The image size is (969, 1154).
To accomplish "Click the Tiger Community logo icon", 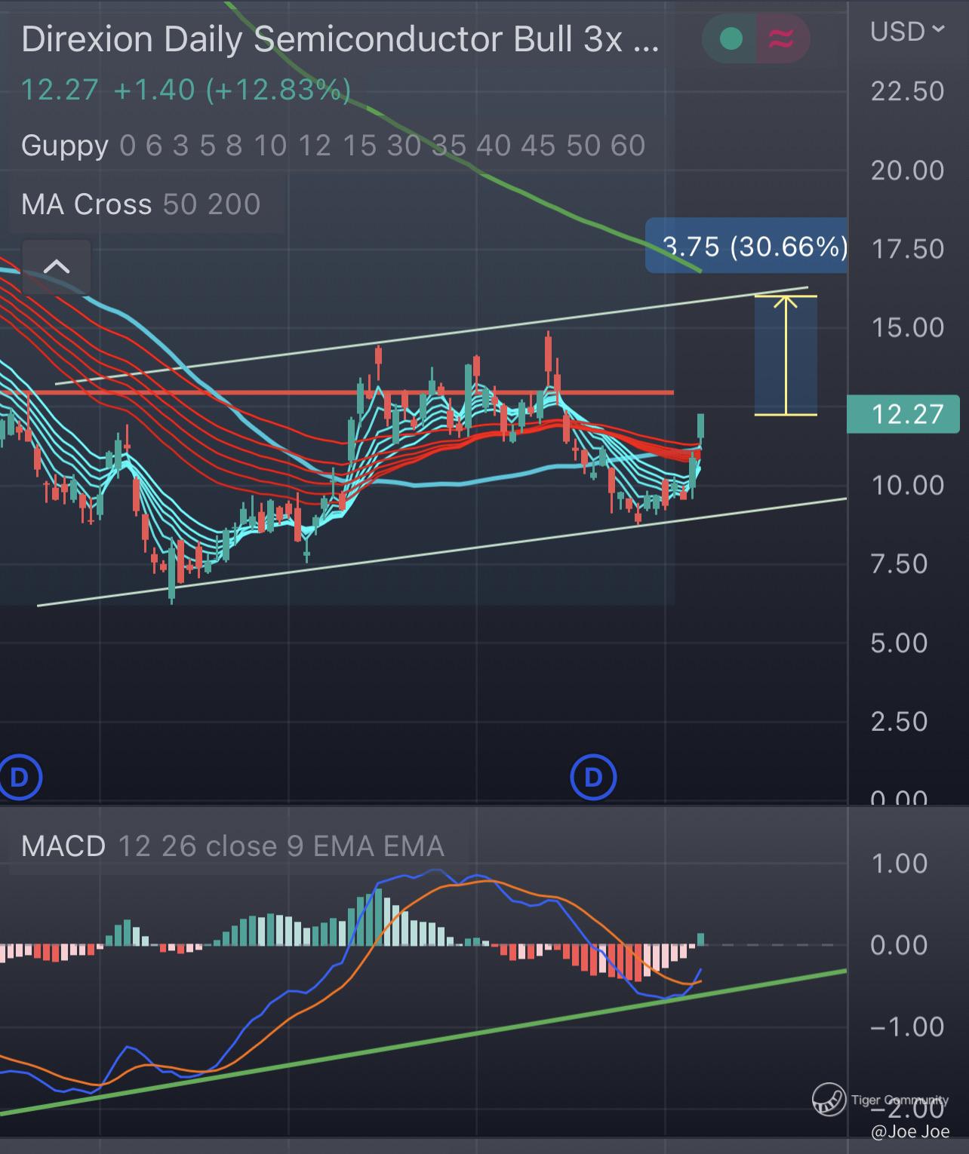I will (829, 1100).
